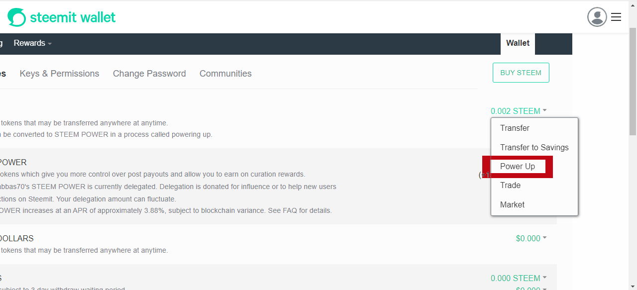Click the BUY STEEM button
Image resolution: width=637 pixels, height=290 pixels.
(x=521, y=73)
